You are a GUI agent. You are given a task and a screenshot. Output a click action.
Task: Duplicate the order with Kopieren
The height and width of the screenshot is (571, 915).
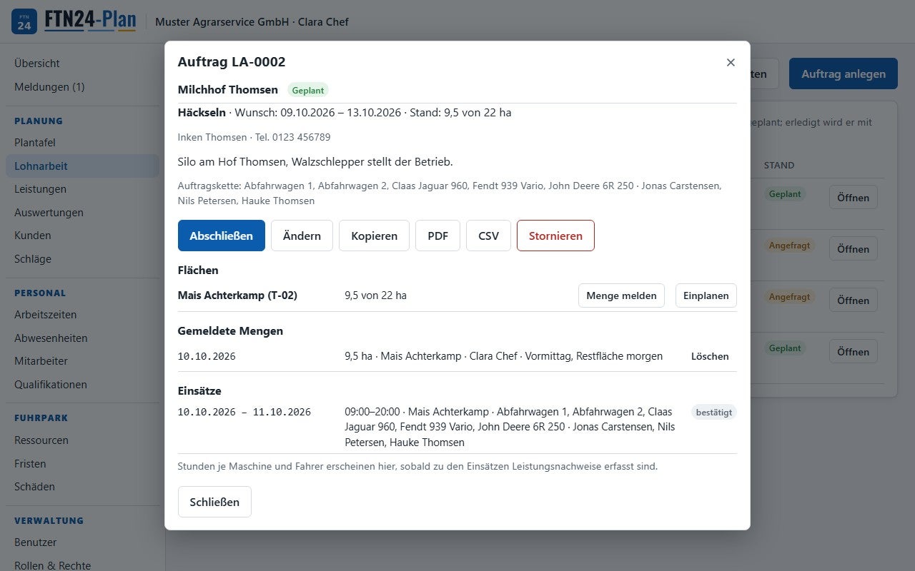(374, 236)
